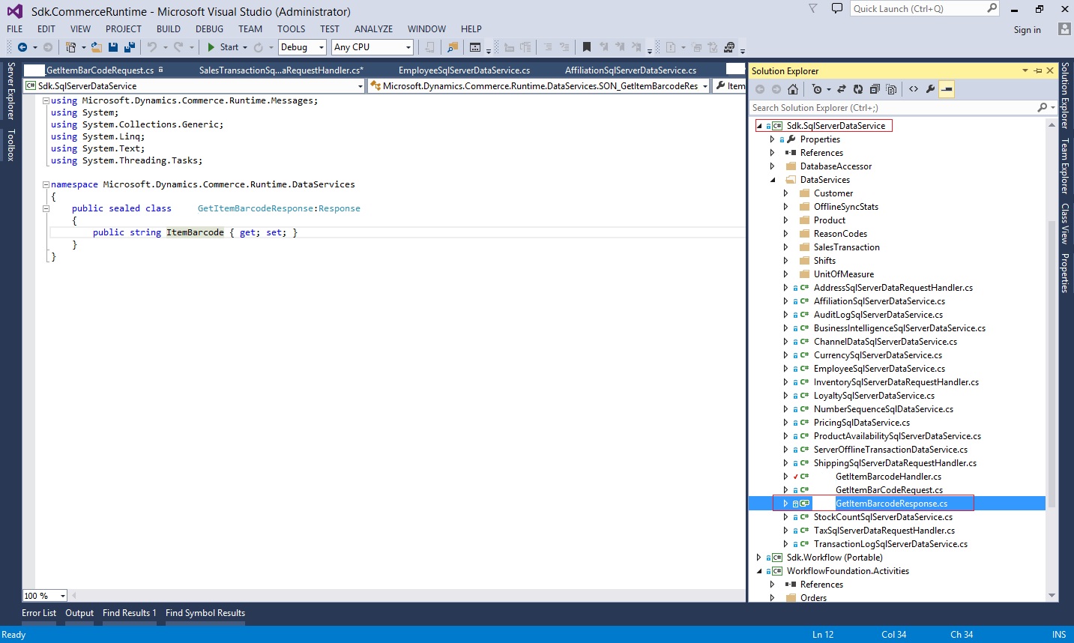Click the Show All Files icon
This screenshot has width=1074, height=643.
(x=891, y=89)
